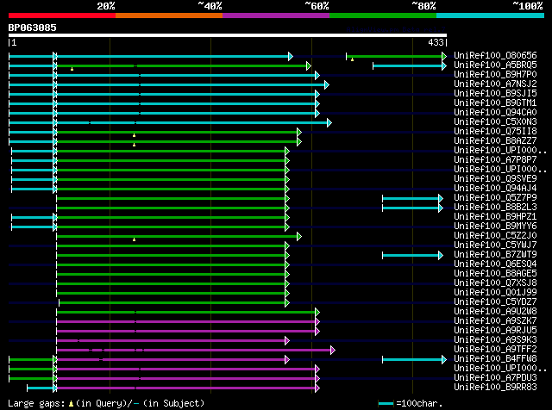Select the UniRef100_Q7XSJ8 label
The image size is (552, 410).
[x=495, y=283]
